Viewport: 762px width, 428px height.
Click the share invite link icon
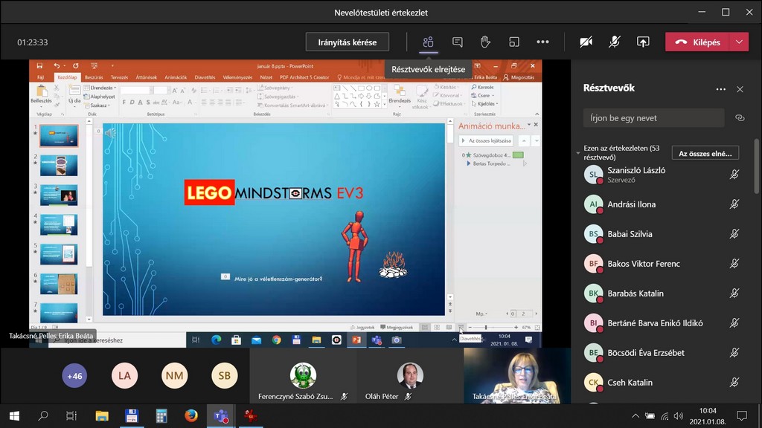coord(740,118)
